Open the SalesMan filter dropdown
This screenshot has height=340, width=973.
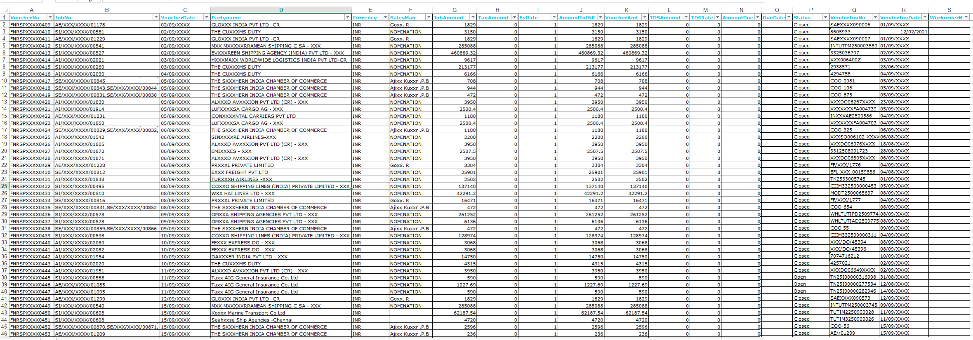[x=428, y=17]
